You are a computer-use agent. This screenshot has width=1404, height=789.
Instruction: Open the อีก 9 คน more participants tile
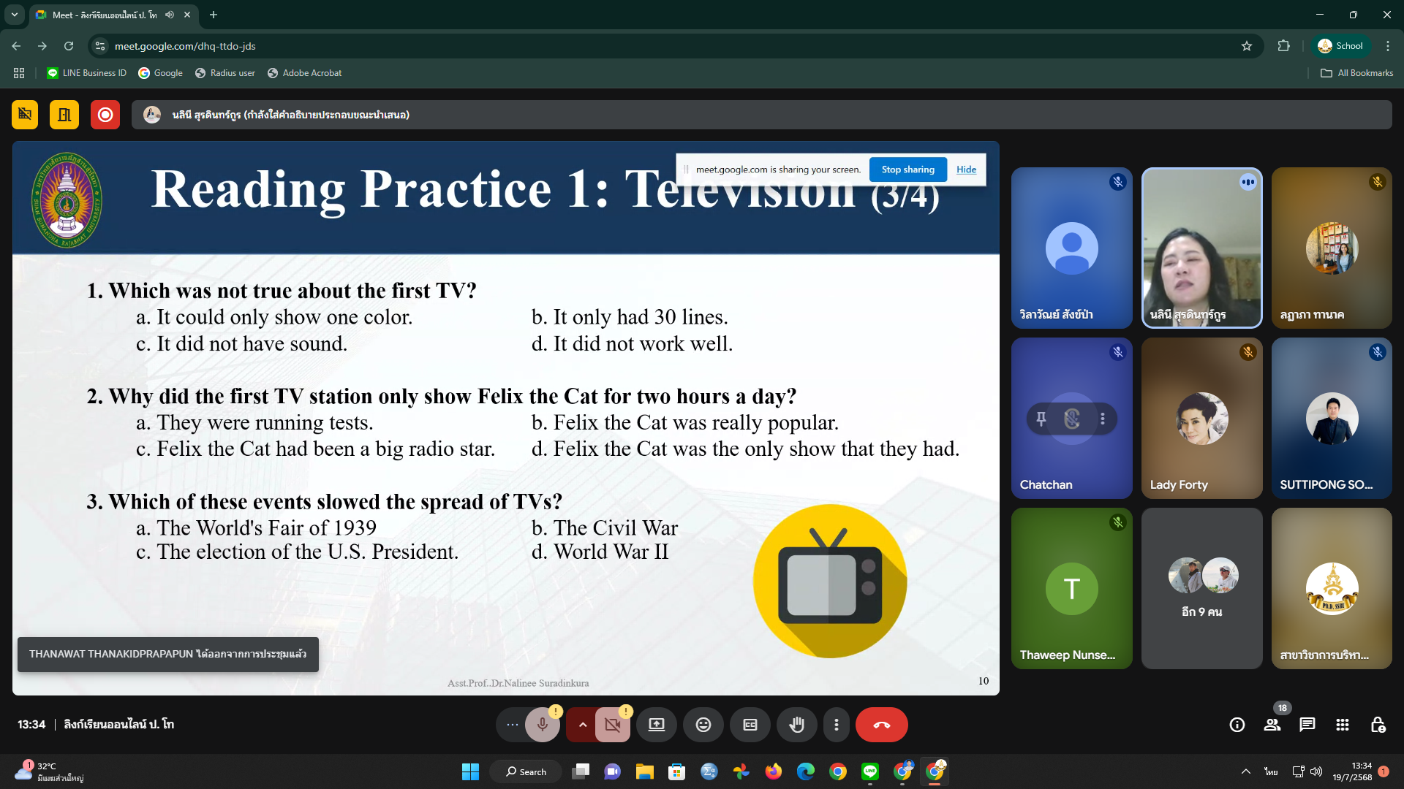pyautogui.click(x=1201, y=588)
